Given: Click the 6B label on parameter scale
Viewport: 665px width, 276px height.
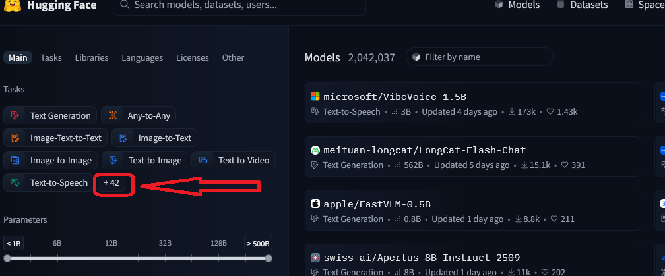Looking at the screenshot, I should pos(57,244).
